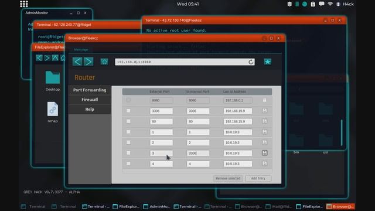Switch to Mail@Rid.. in taskbar
The image size is (375, 211).
click(279, 206)
